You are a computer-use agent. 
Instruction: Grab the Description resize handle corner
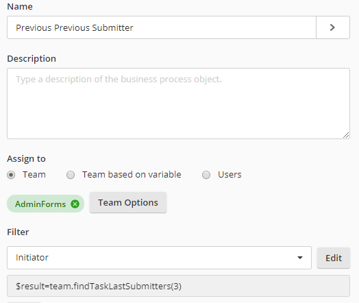tap(346, 135)
